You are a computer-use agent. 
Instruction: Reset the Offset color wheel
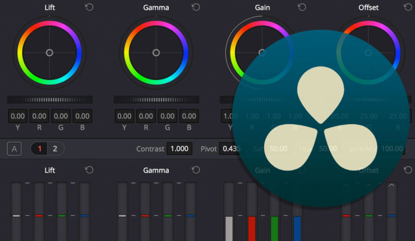tap(408, 7)
